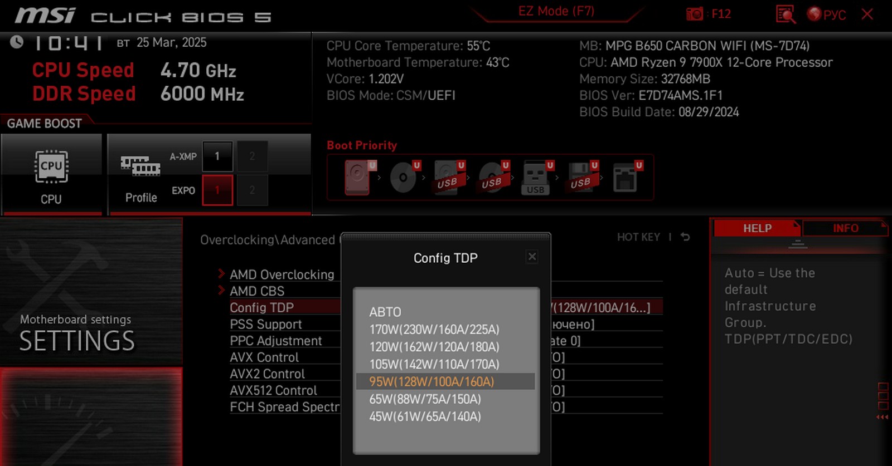The image size is (892, 466).
Task: Select USB CD/DVD boot device icon
Action: (x=494, y=177)
